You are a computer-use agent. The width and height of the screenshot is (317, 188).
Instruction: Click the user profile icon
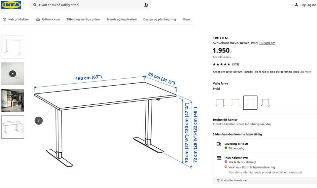[296, 5]
